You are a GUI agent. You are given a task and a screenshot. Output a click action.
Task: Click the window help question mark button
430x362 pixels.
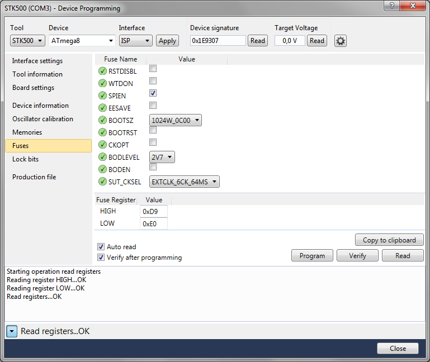[x=392, y=6]
